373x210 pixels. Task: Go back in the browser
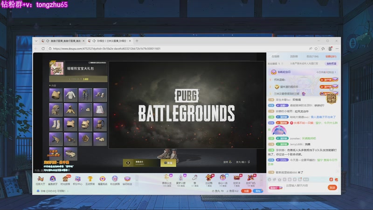pos(36,49)
